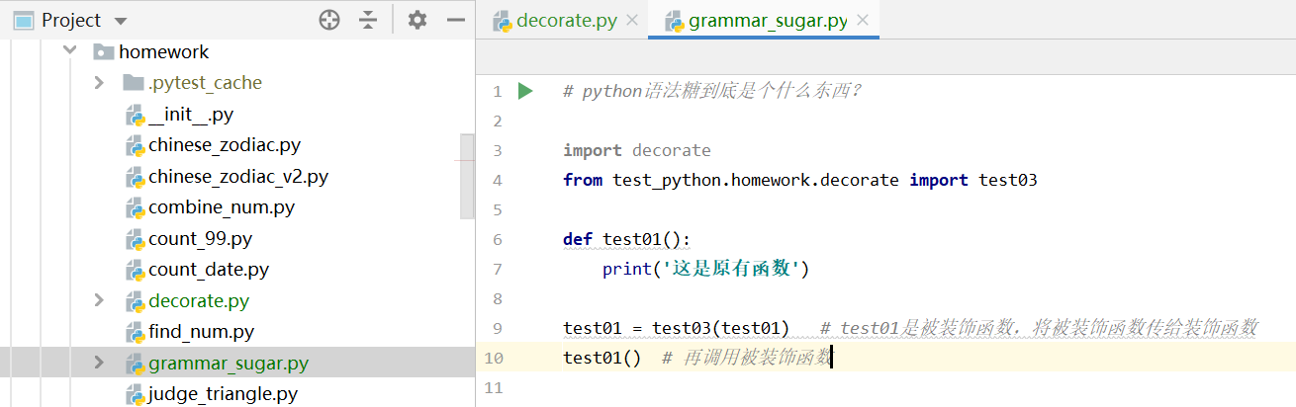Image resolution: width=1296 pixels, height=407 pixels.
Task: Click Python icon on decorate.py tab
Action: click(502, 21)
